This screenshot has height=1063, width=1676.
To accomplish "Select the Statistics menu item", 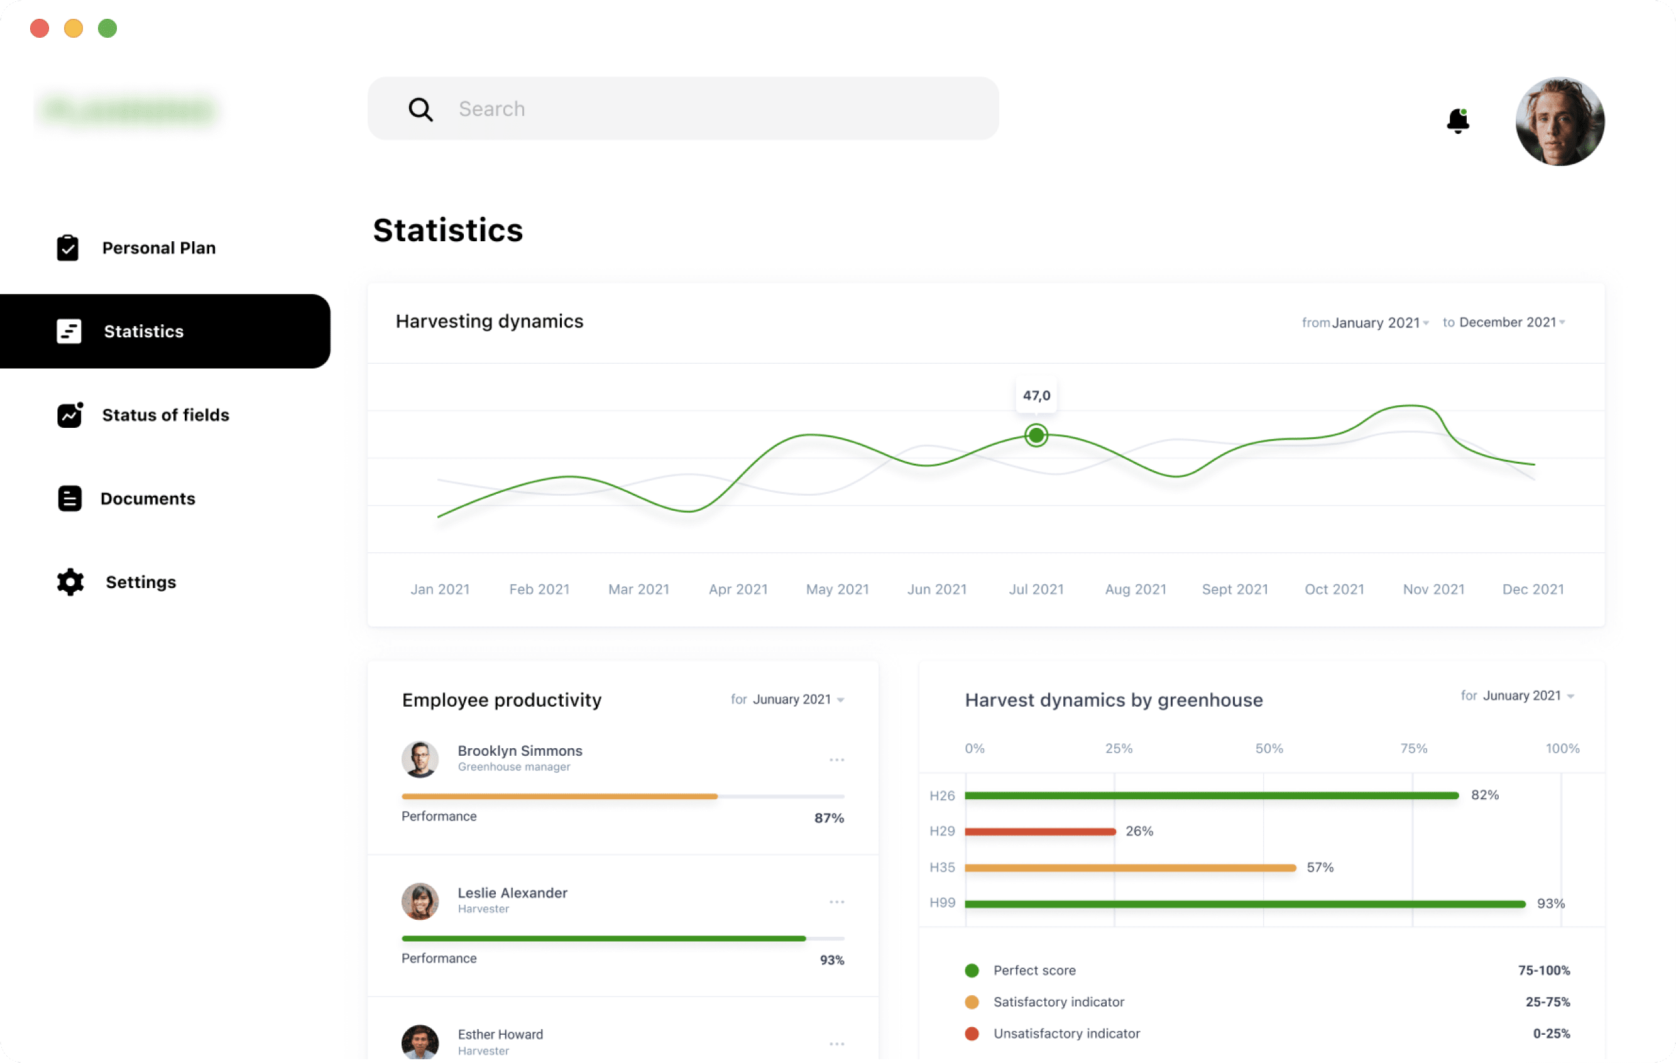I will [144, 331].
